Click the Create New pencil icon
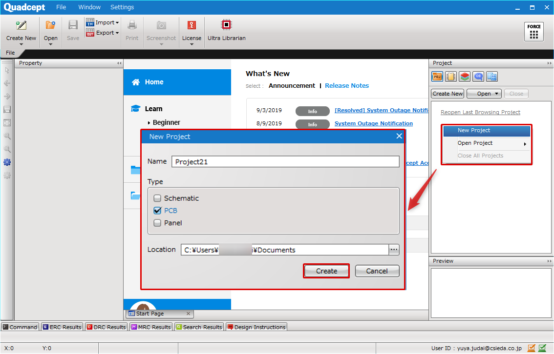The height and width of the screenshot is (354, 554). coord(21,25)
